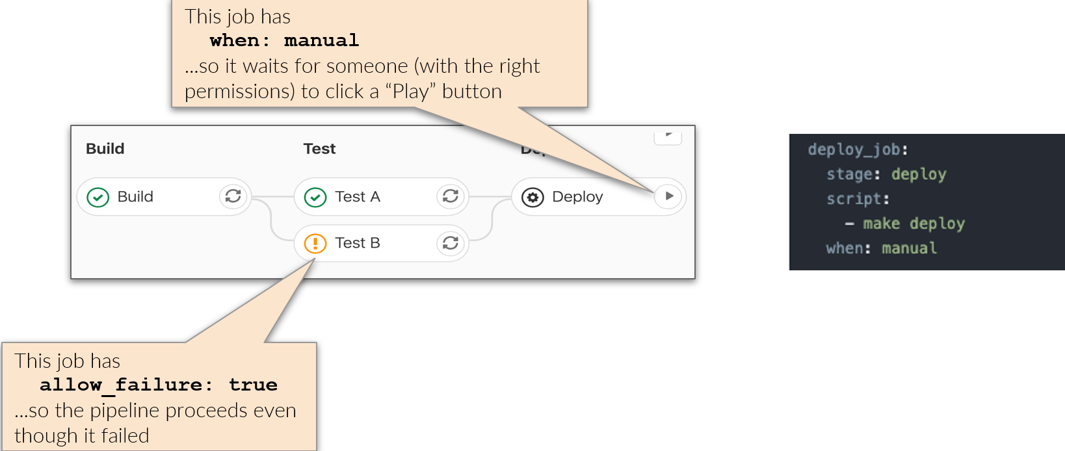Click the green passed status icon on Build
The image size is (1065, 451).
pos(98,197)
